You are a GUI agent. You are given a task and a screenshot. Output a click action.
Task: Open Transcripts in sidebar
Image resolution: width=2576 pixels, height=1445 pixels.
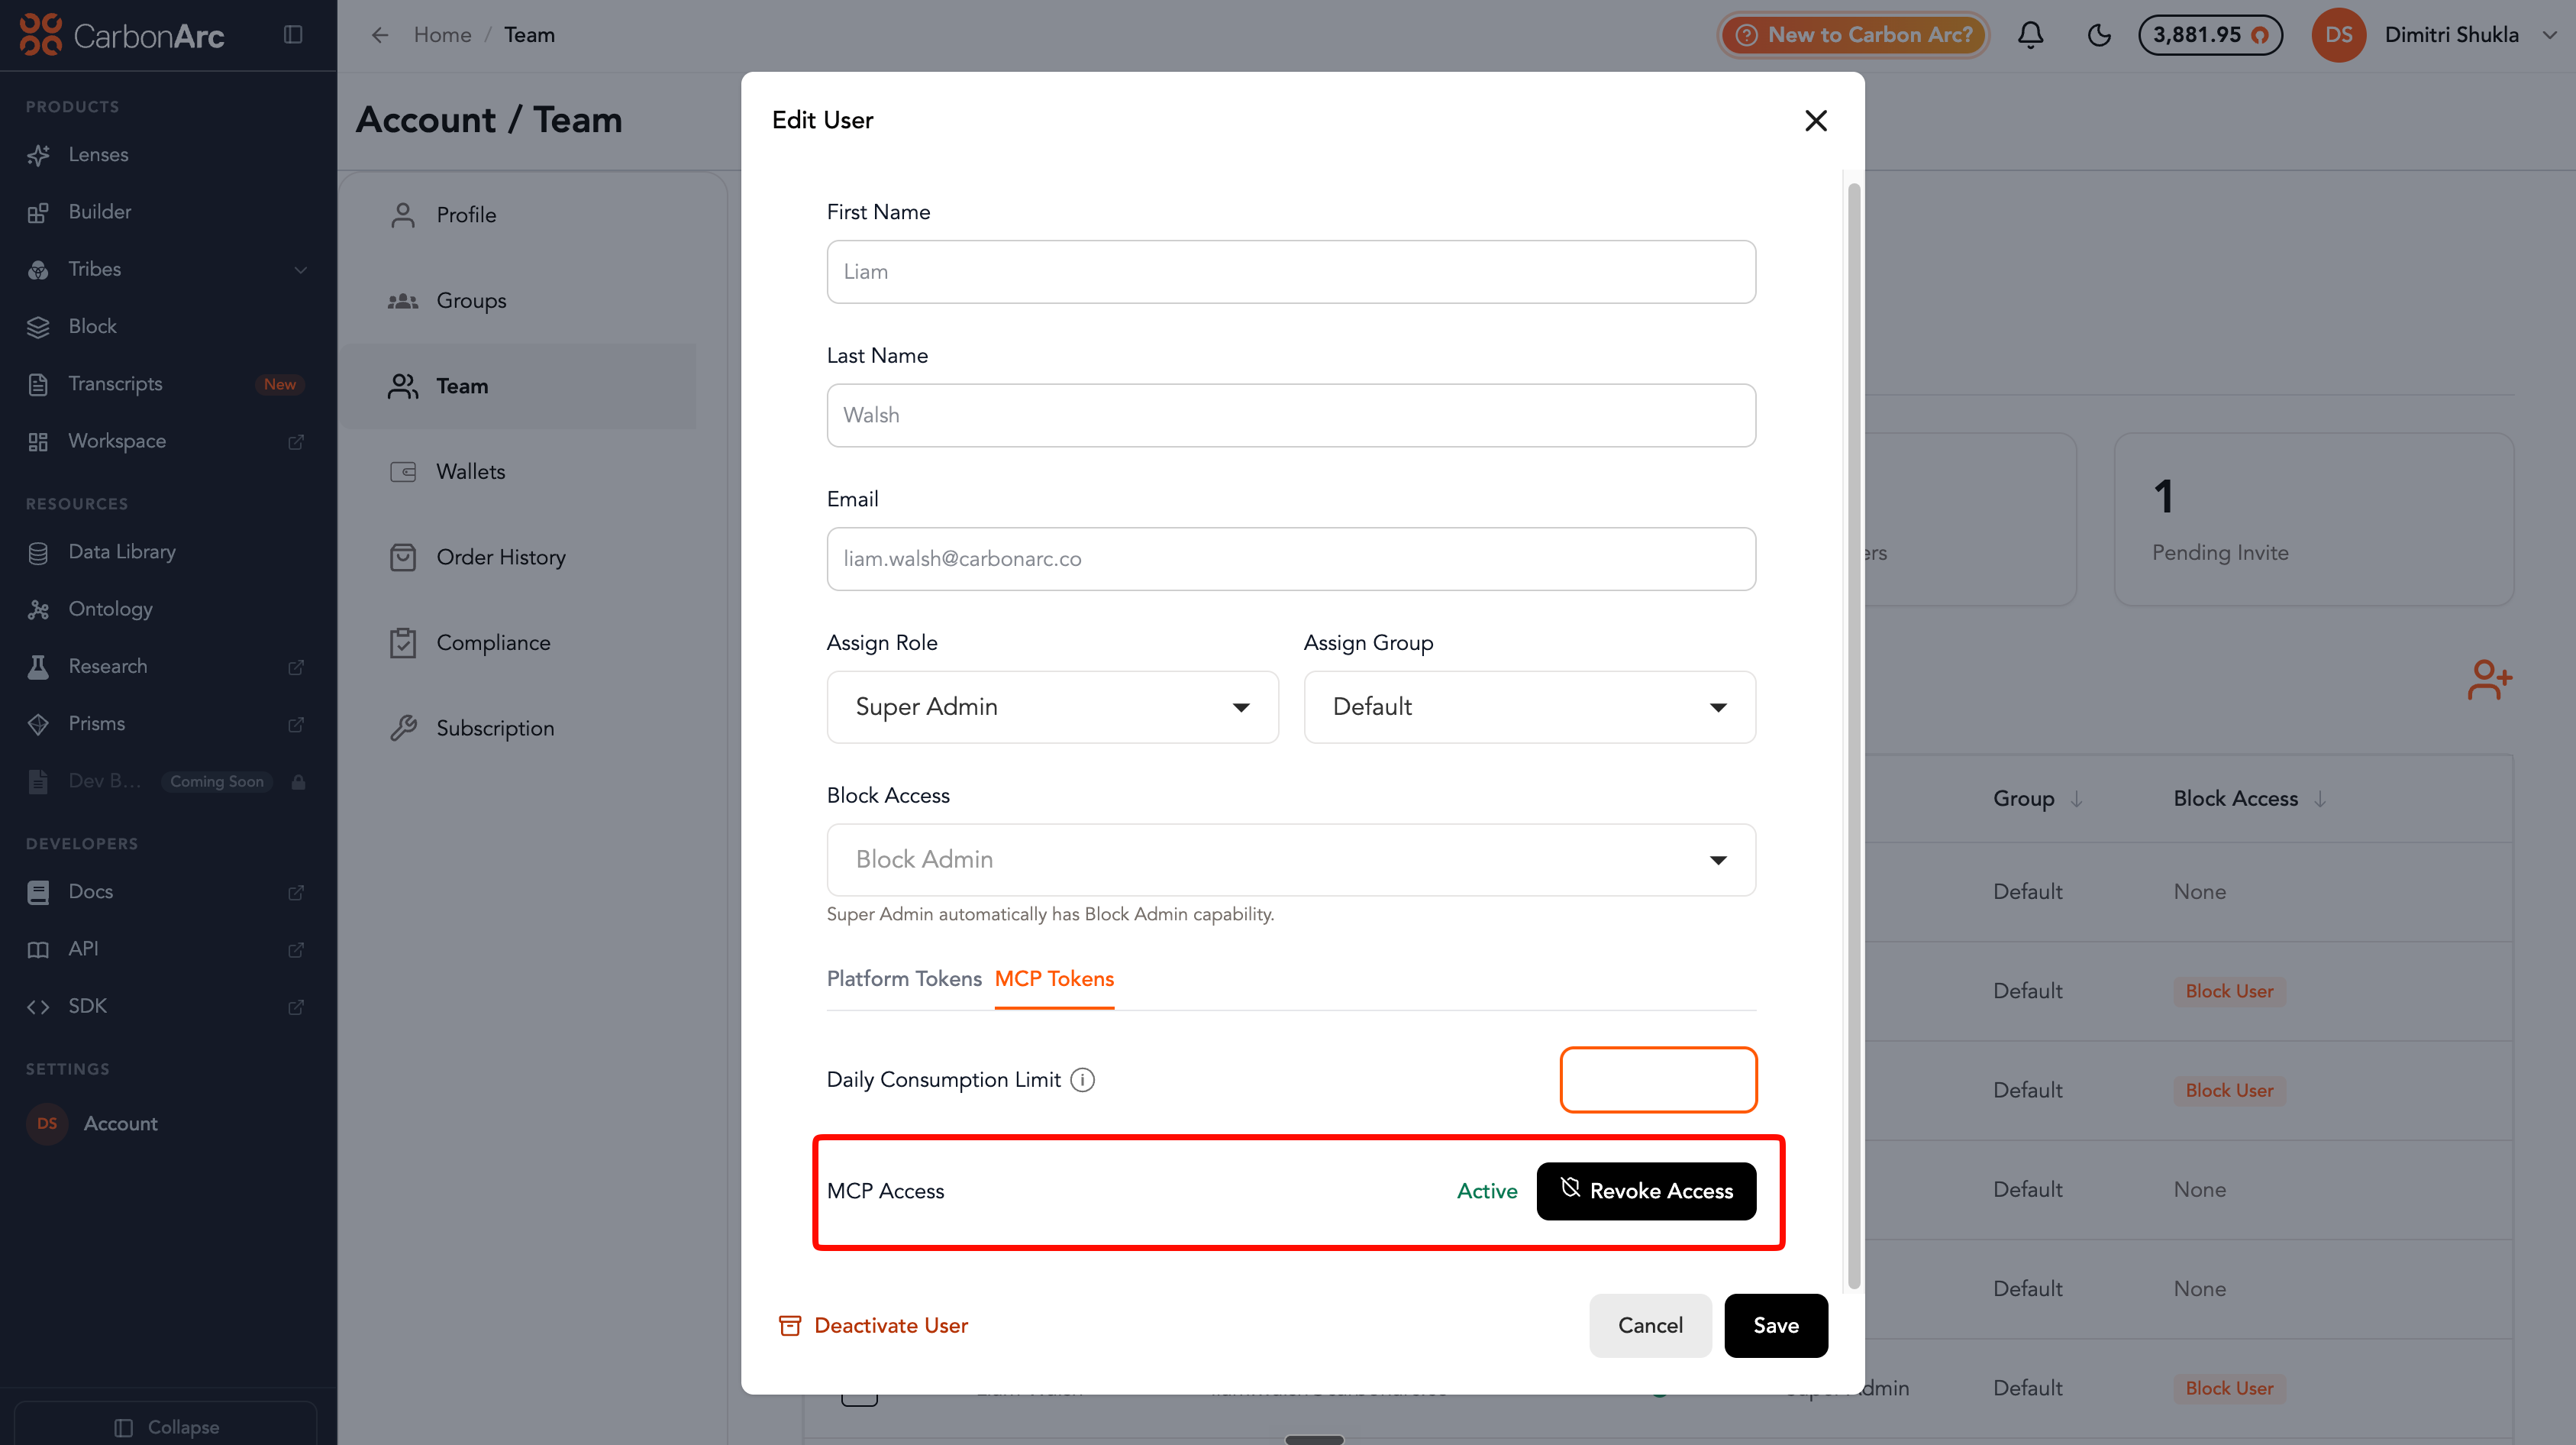coord(115,384)
